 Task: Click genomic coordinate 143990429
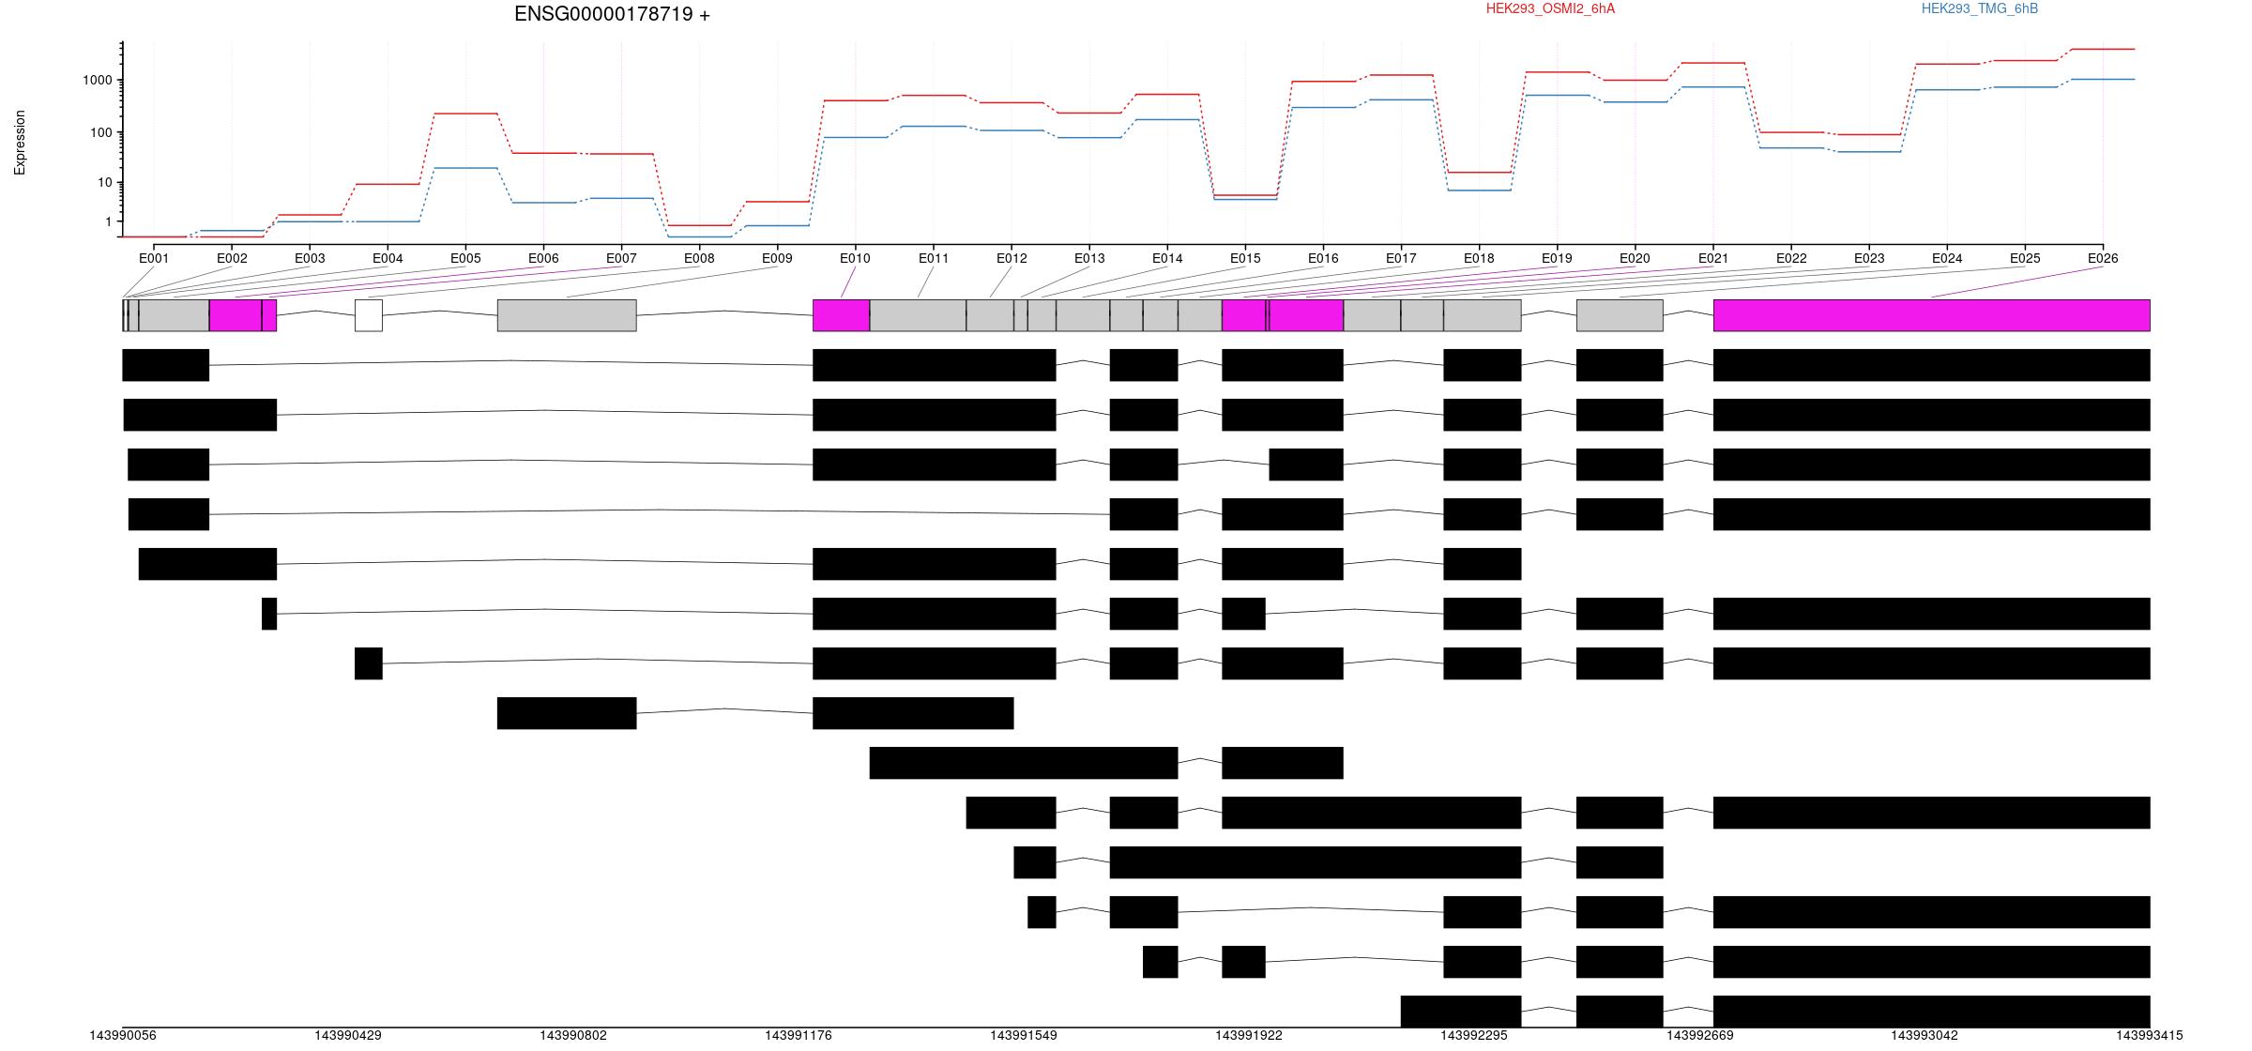point(348,1035)
